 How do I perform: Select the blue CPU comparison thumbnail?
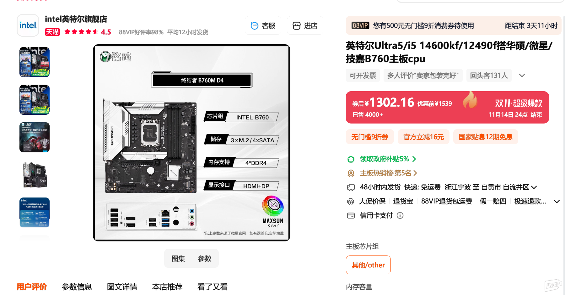(35, 213)
